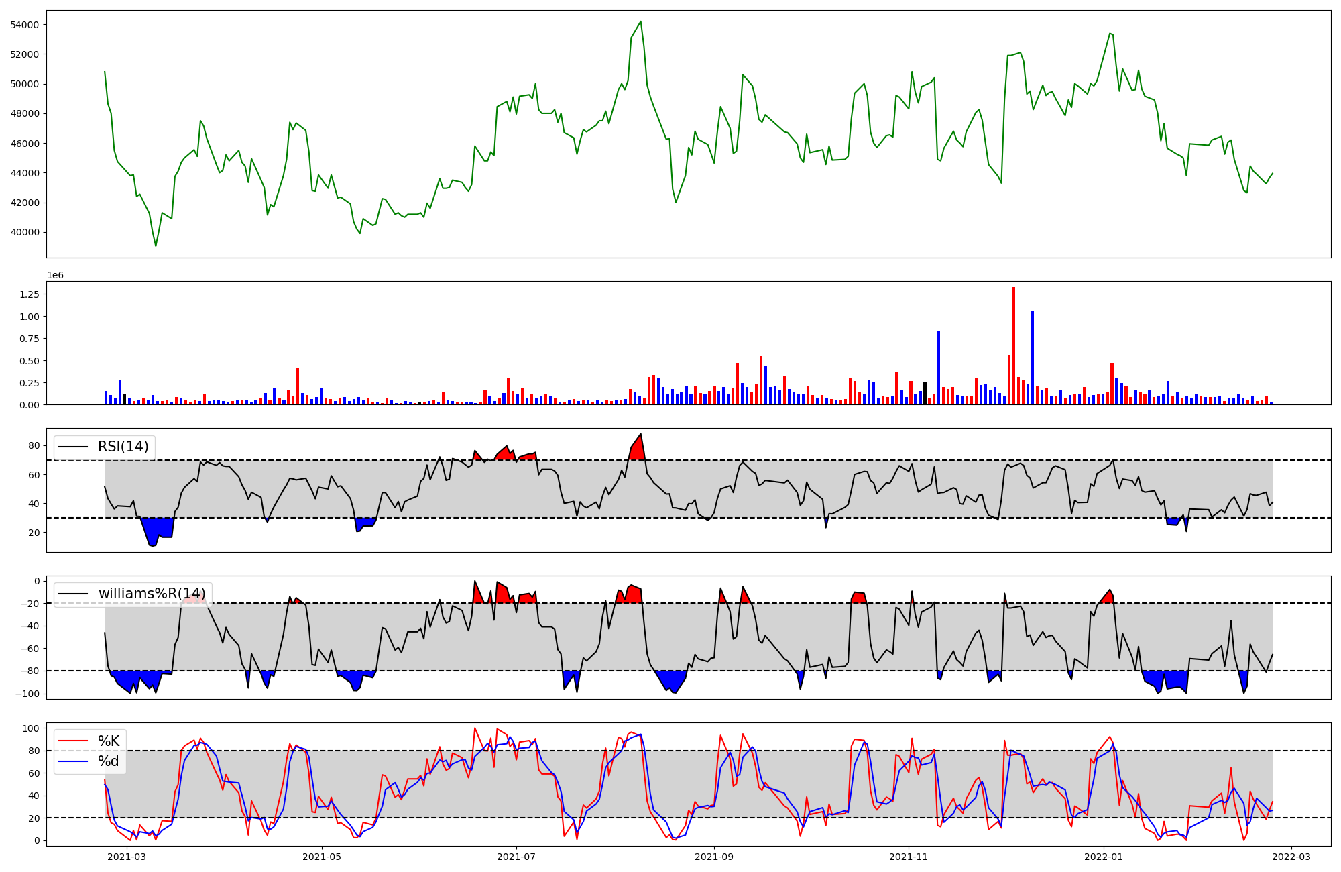Click the 2021-07 date tick label
Screen dimensions: 1341x872
(516, 857)
